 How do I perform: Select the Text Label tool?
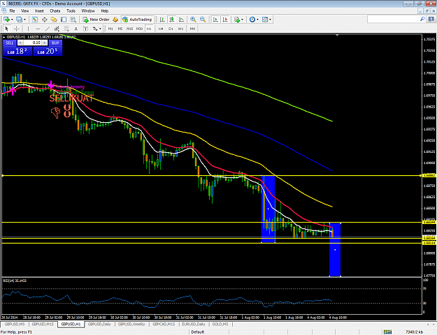[x=85, y=29]
